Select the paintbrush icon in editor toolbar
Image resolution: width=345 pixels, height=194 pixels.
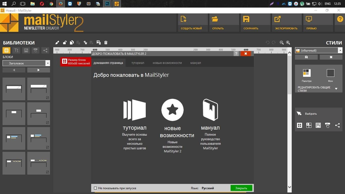[x=57, y=42]
